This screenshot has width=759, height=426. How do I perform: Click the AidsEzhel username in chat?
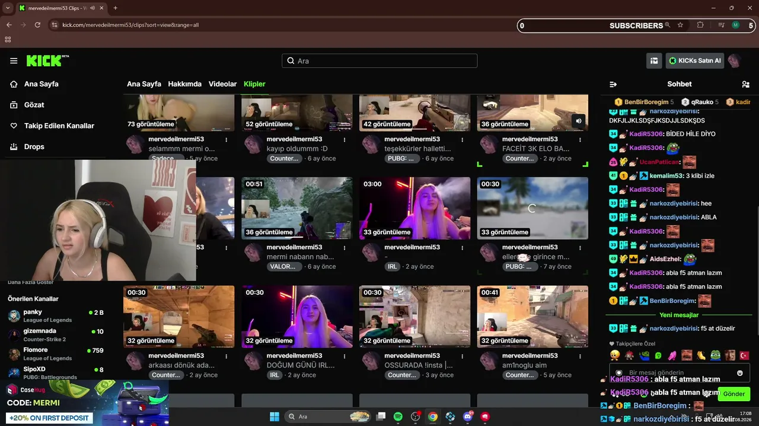[666, 259]
